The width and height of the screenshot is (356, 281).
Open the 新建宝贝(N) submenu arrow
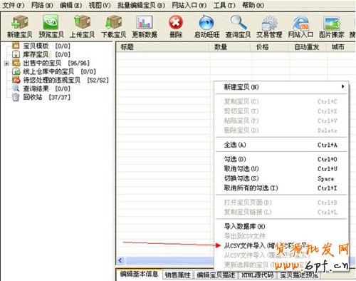coord(342,86)
